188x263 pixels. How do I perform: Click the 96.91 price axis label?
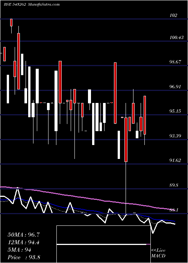click(175, 87)
